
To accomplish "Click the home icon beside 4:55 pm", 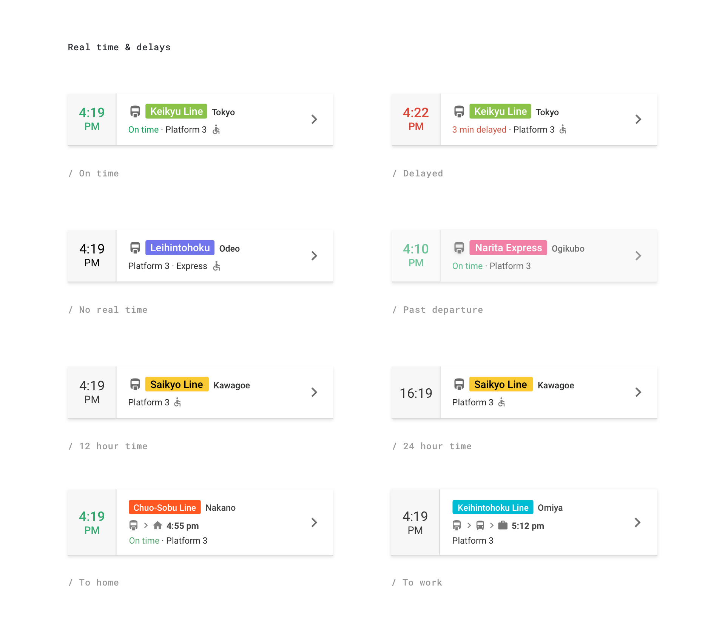I will (x=158, y=525).
